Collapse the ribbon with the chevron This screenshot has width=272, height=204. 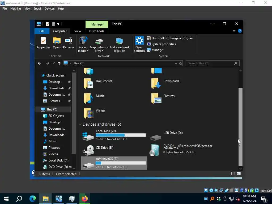pos(234,31)
